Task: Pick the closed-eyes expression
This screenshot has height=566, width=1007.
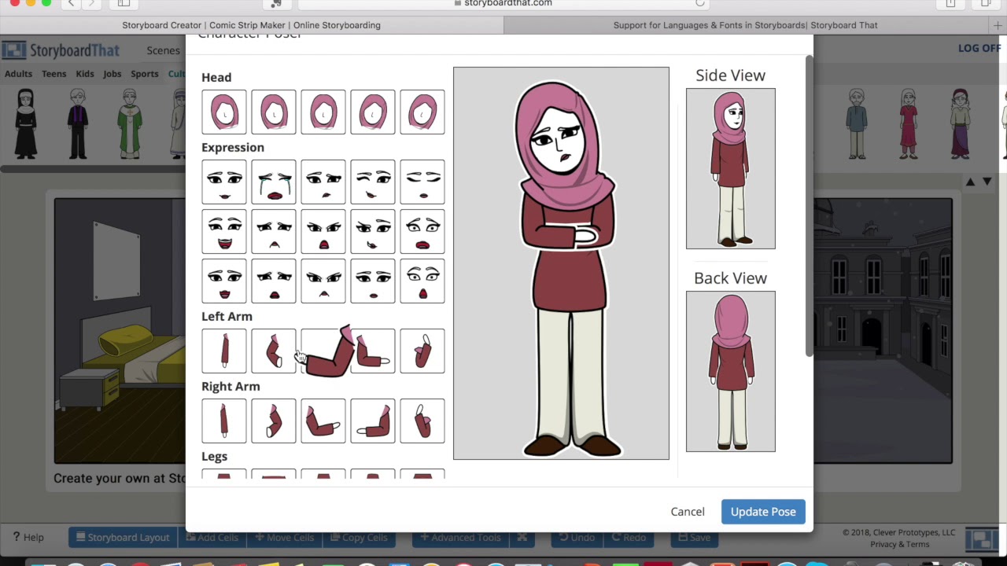Action: pos(422,182)
